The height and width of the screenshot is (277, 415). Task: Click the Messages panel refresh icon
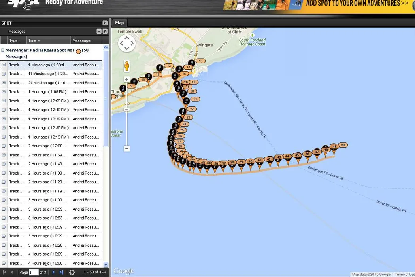[x=105, y=31]
